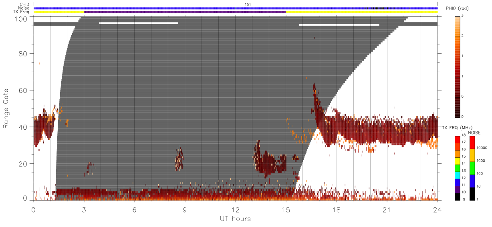
Task: Click Range Gate axis tick 40
Action: (23, 127)
